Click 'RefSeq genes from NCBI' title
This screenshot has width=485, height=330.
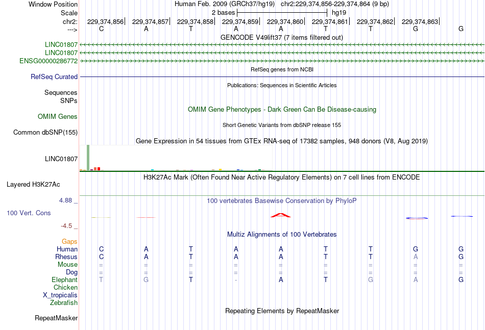click(282, 69)
